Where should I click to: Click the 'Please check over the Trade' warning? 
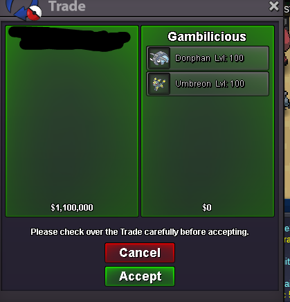[140, 232]
